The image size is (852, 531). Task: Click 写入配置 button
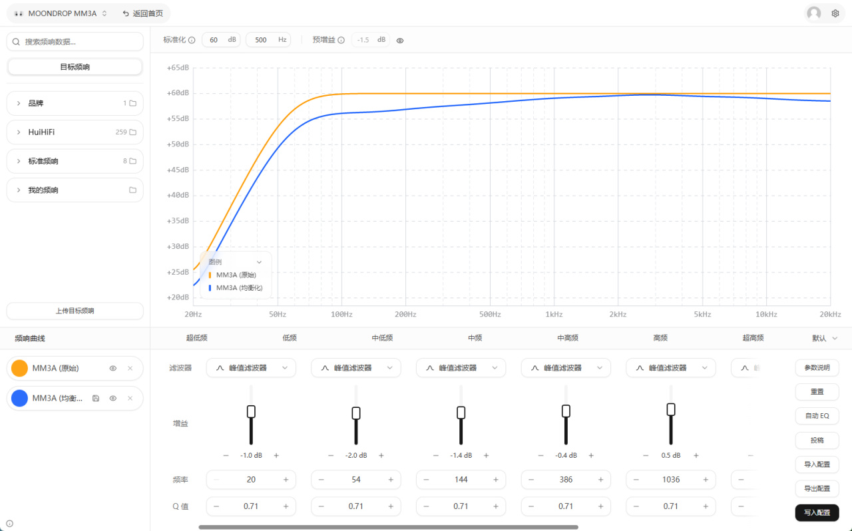click(817, 512)
